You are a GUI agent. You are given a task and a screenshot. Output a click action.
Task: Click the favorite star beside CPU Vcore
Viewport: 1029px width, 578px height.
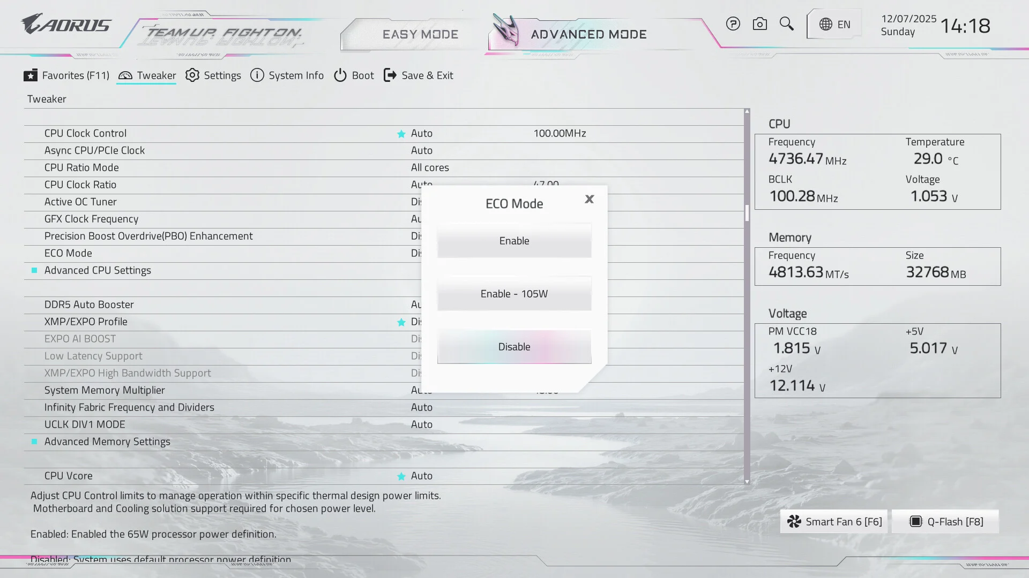(x=401, y=476)
